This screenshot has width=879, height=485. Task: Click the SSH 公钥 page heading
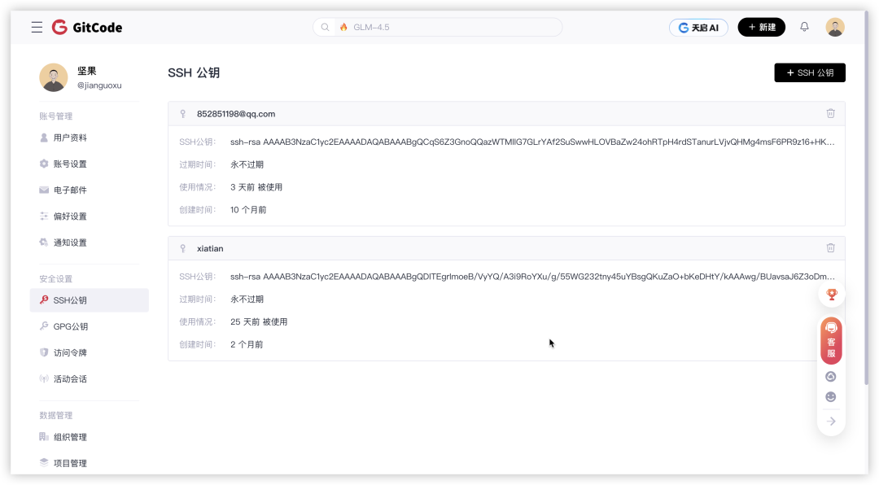(194, 73)
